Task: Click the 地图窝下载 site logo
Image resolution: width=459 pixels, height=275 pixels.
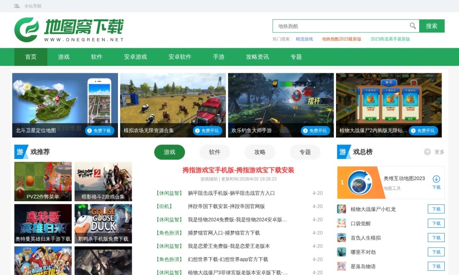Action: 69,28
